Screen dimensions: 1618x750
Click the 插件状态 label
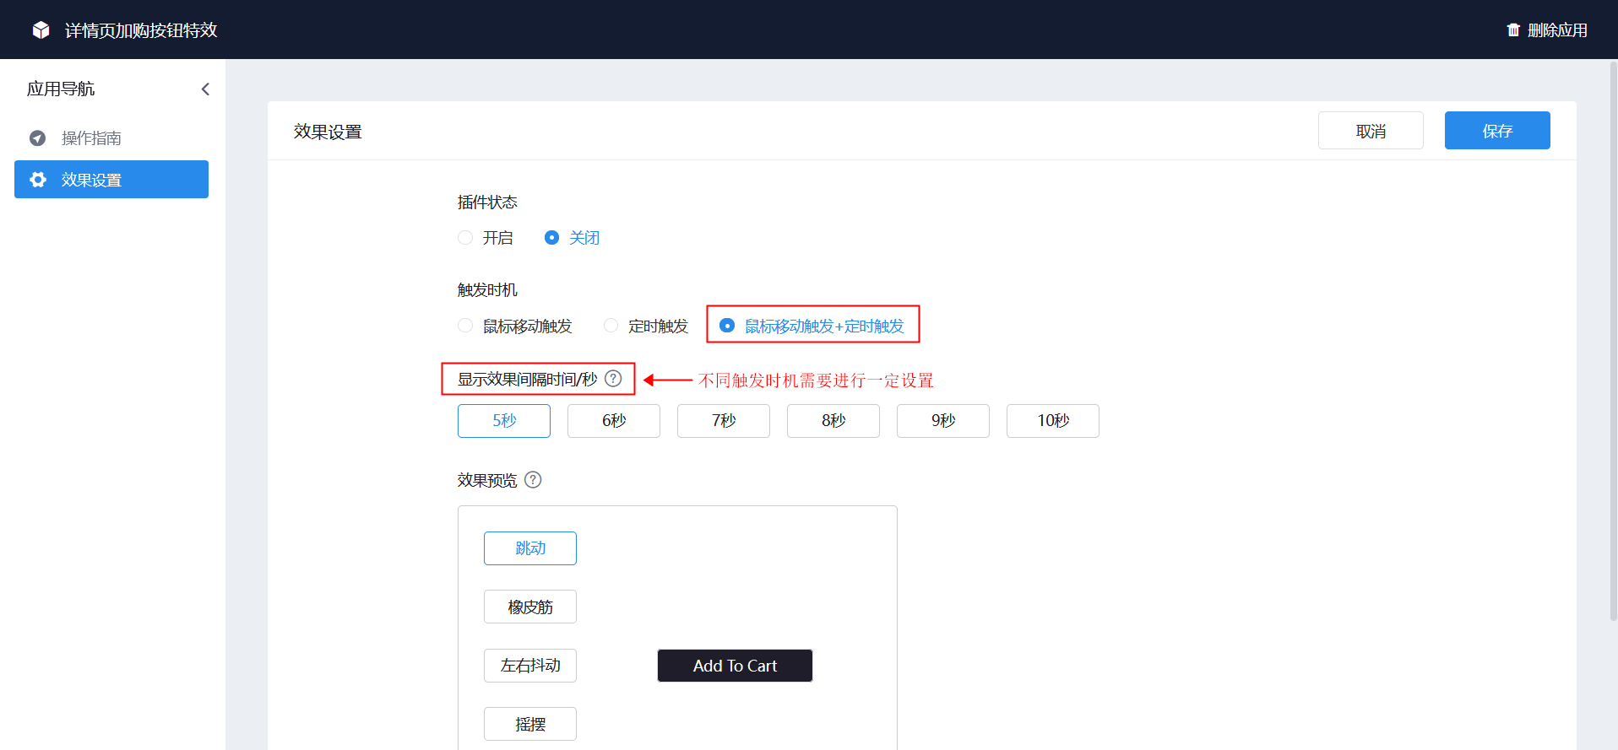(x=487, y=202)
